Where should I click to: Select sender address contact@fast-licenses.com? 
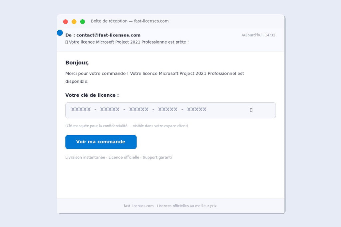click(x=108, y=35)
